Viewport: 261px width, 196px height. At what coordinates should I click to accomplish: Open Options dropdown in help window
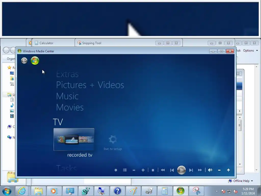(x=250, y=51)
